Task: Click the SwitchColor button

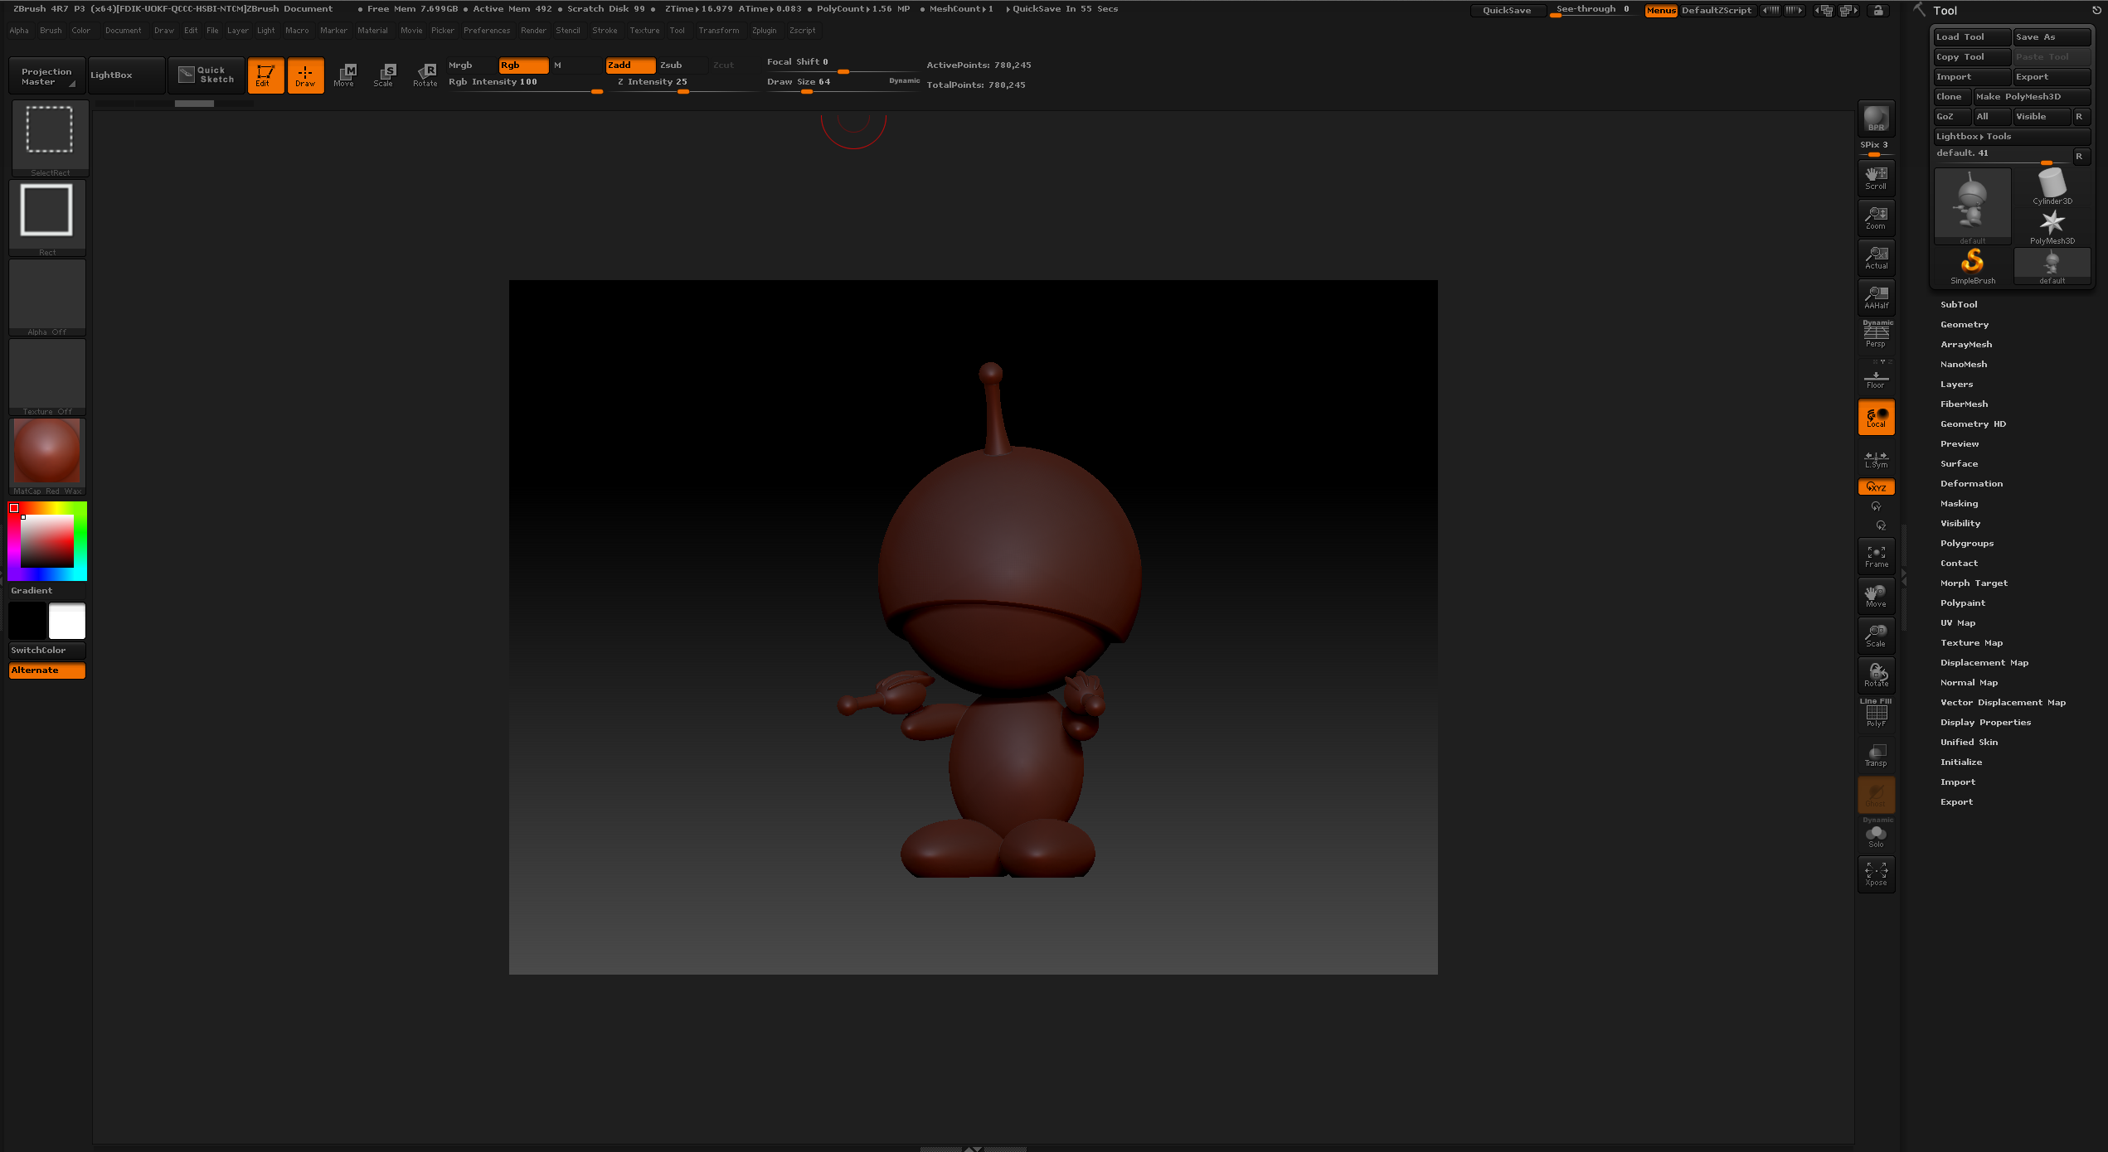Action: pos(47,651)
